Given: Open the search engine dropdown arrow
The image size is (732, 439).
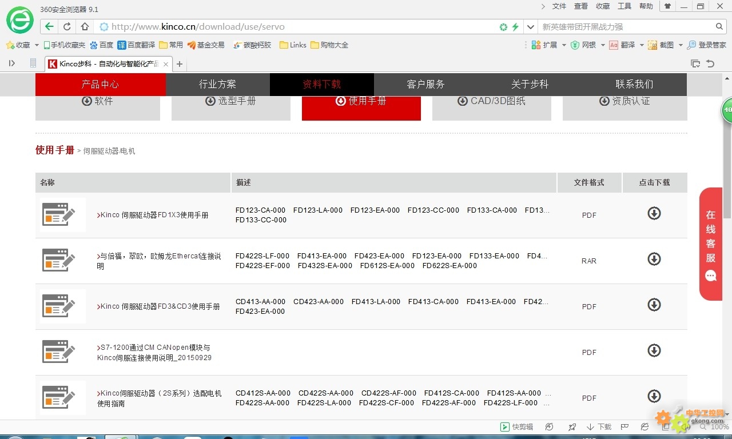Looking at the screenshot, I should (531, 26).
